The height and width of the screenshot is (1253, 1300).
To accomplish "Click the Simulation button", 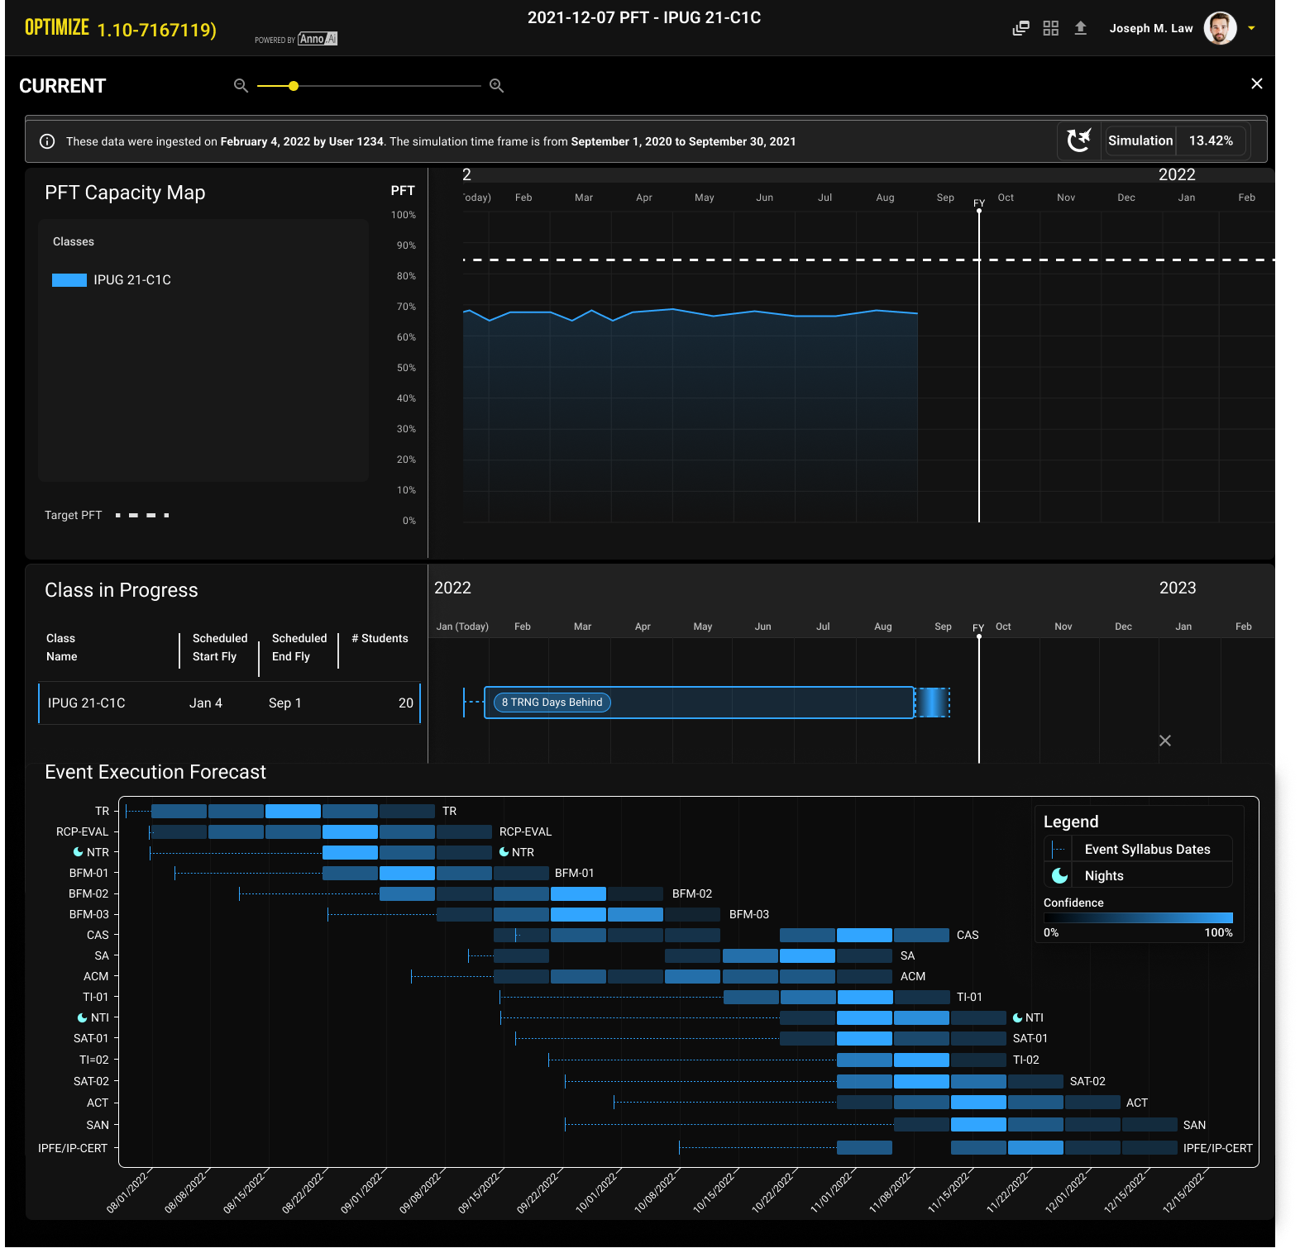I will (1140, 141).
